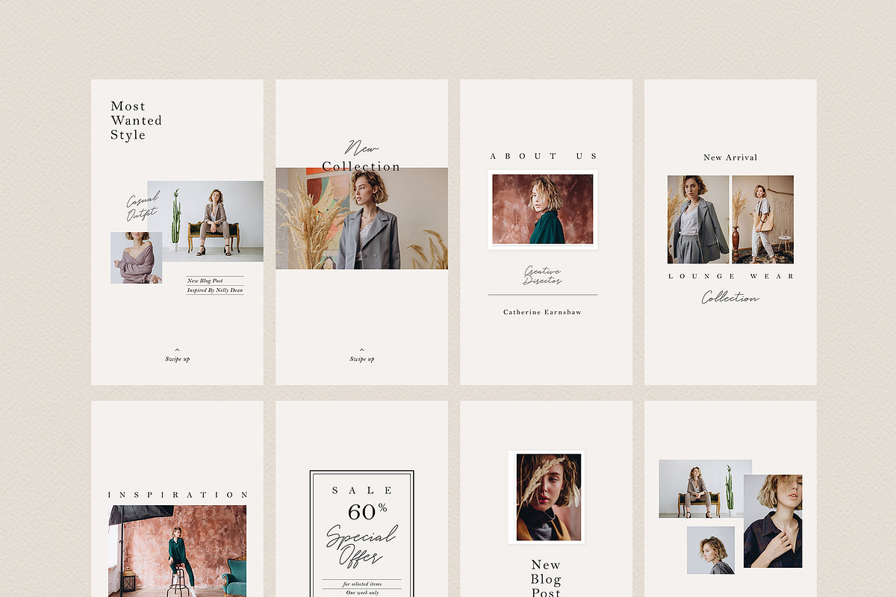
Task: Click the 'SALE' text
Action: (x=362, y=490)
